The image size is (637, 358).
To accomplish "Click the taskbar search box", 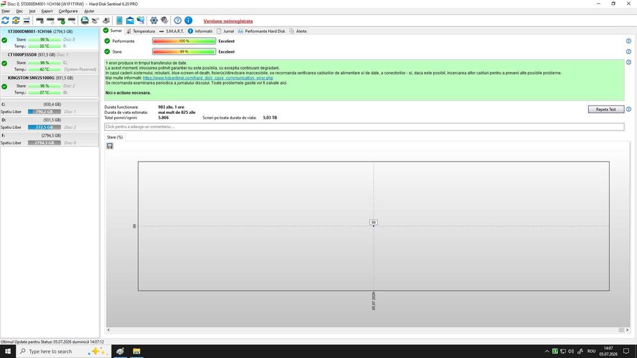I will (x=63, y=351).
